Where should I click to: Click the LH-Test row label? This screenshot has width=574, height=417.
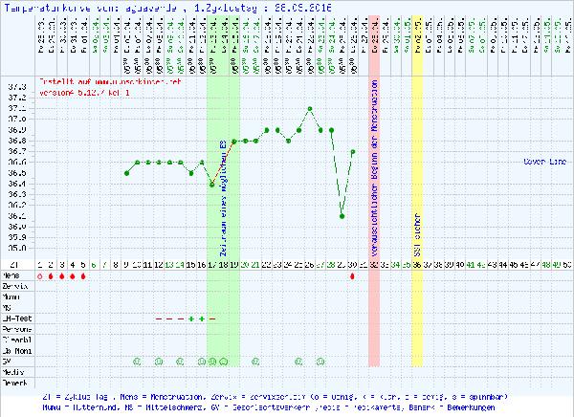(17, 318)
